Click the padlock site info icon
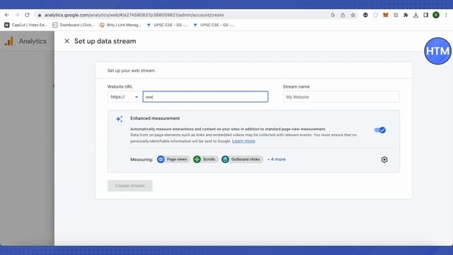 40,15
